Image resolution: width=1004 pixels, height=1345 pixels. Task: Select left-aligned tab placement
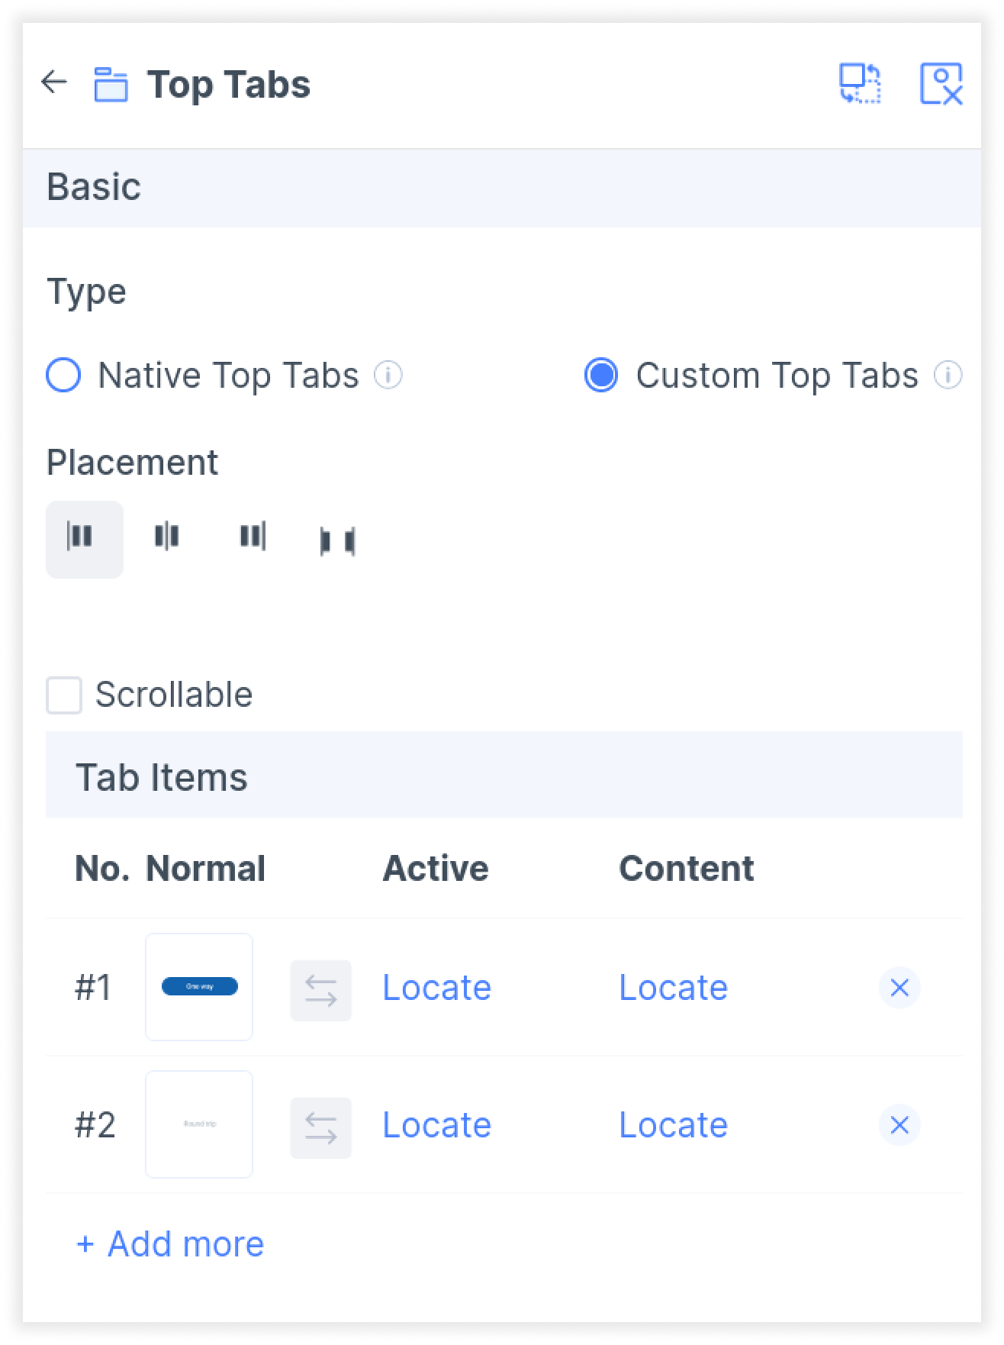[84, 539]
